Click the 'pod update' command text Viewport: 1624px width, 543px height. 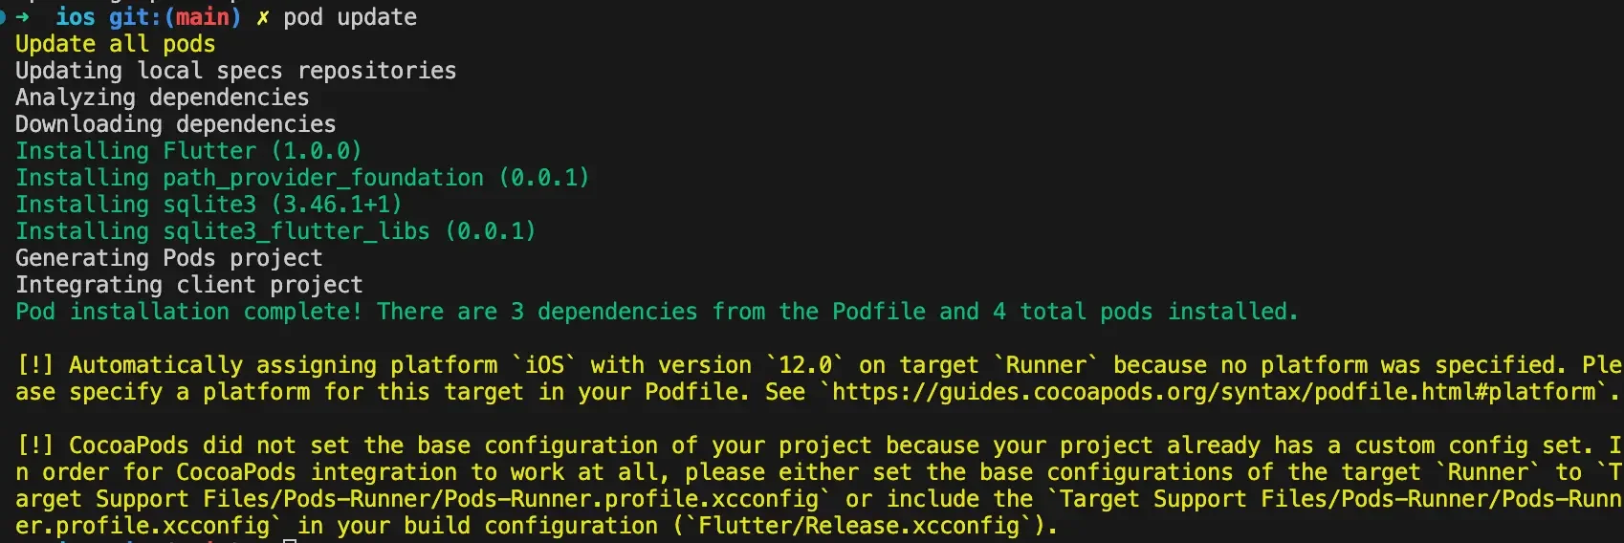click(350, 17)
